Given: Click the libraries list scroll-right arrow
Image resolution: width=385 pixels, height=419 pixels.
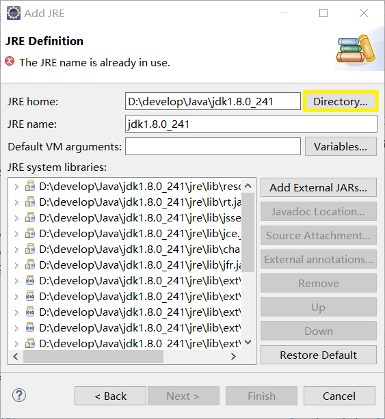Looking at the screenshot, I should pos(233,356).
